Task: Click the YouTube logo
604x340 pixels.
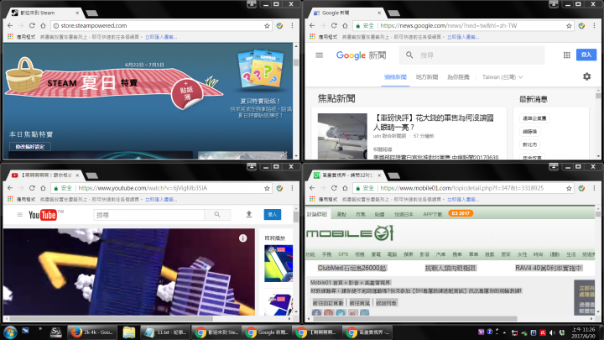Action: (x=43, y=215)
